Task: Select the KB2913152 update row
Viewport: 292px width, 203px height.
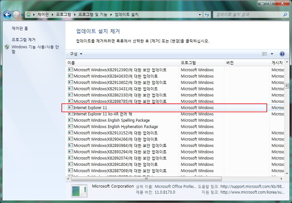Action: [x=175, y=133]
